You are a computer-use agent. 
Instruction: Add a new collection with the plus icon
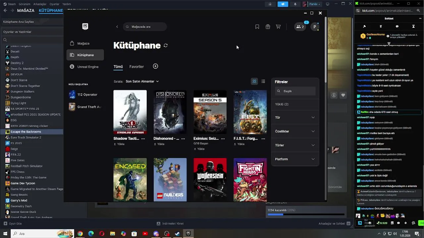155,66
